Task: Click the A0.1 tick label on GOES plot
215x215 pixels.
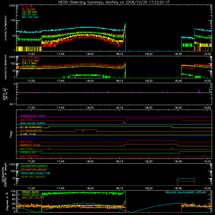Action: pos(12,104)
